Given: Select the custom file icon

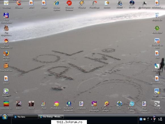Looking at the screenshot, I should pyautogui.click(x=107, y=5).
